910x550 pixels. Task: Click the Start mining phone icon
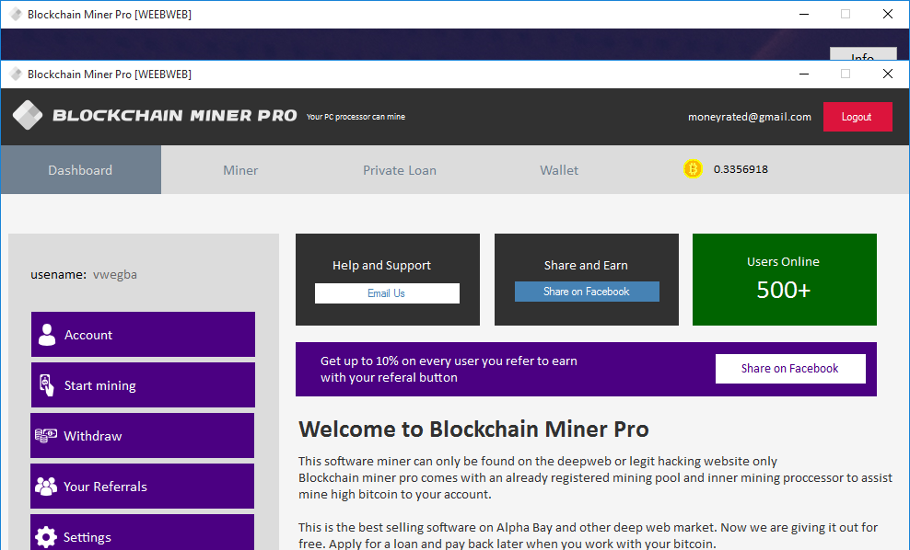[x=47, y=384]
